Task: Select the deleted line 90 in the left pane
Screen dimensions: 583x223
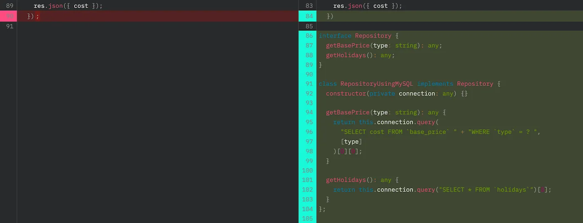Action: 10,16
